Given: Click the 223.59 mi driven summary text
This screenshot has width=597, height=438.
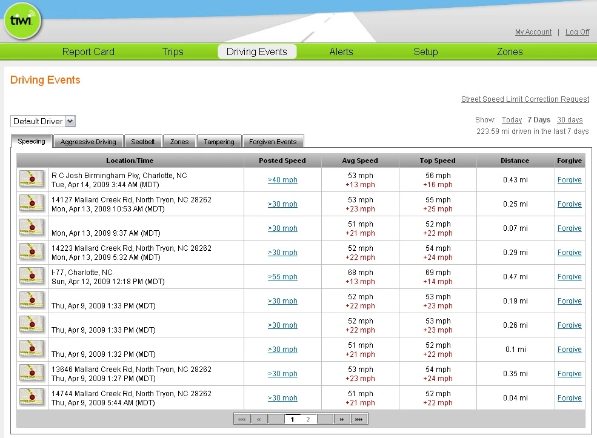Looking at the screenshot, I should tap(532, 131).
